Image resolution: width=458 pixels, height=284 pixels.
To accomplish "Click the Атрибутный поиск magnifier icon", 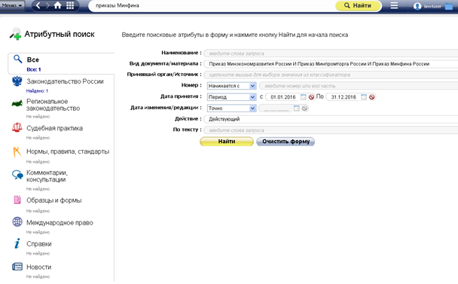I will click(x=15, y=34).
